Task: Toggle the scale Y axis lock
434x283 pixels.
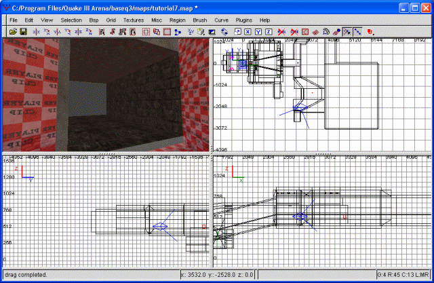Action: pyautogui.click(x=258, y=32)
